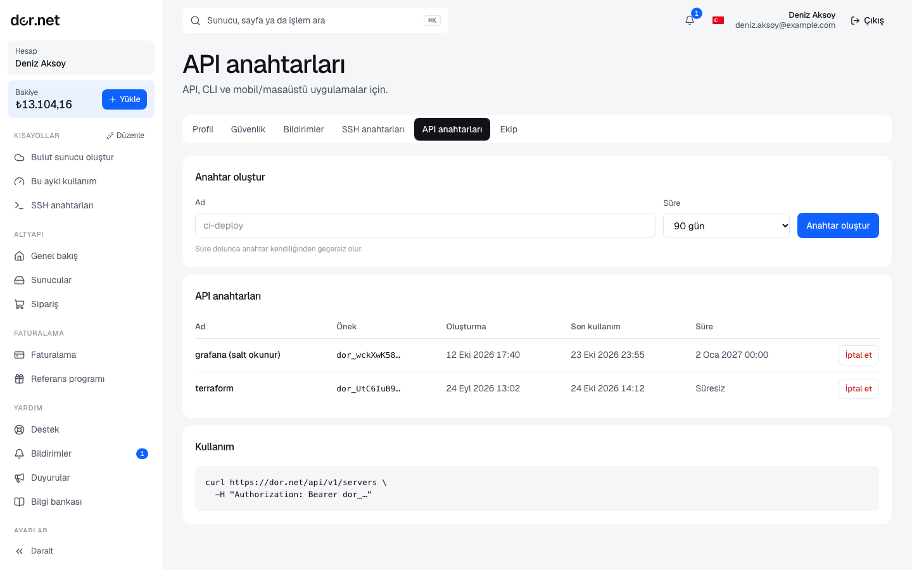Click the dor.net logo

coord(35,20)
